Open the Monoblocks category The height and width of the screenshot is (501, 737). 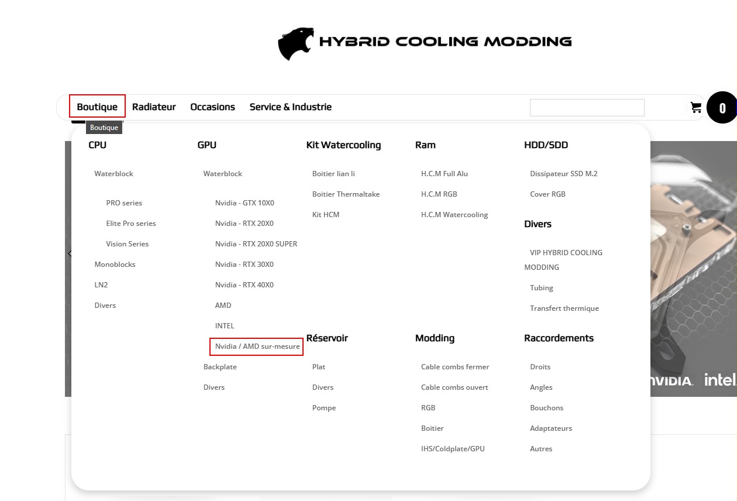coord(115,265)
